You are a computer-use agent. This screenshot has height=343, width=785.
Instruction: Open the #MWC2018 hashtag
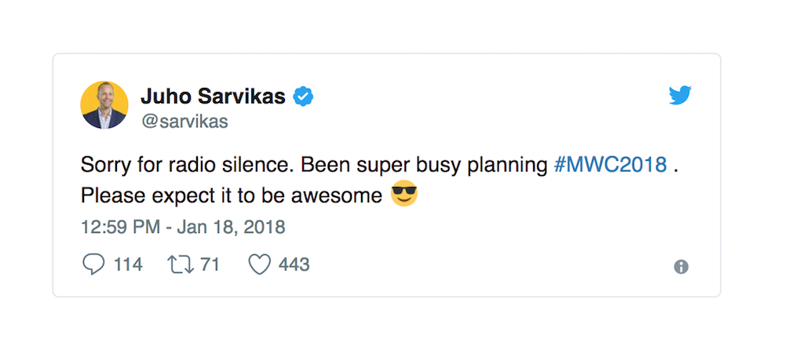click(x=610, y=166)
